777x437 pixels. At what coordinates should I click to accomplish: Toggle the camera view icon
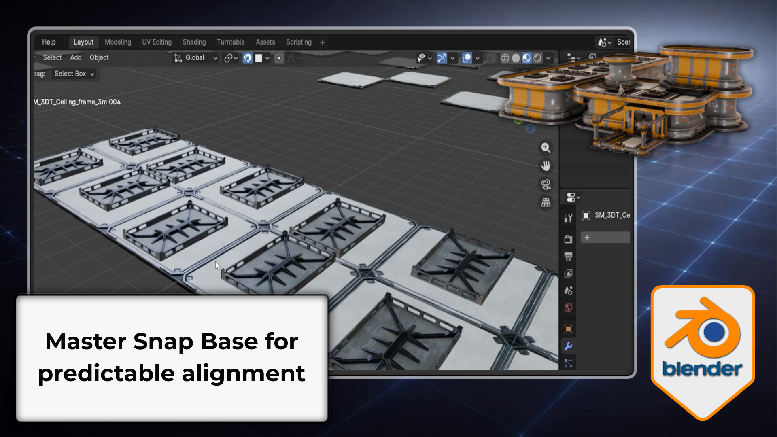pyautogui.click(x=546, y=185)
